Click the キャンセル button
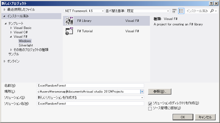 point(205,117)
